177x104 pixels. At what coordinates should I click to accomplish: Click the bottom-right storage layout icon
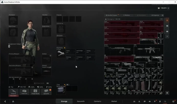[167, 93]
